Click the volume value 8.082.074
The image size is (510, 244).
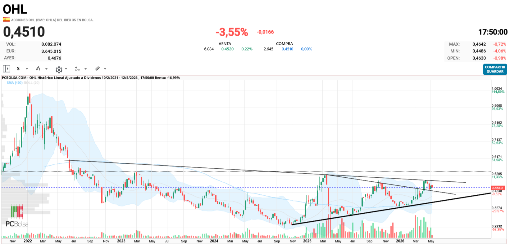[51, 44]
